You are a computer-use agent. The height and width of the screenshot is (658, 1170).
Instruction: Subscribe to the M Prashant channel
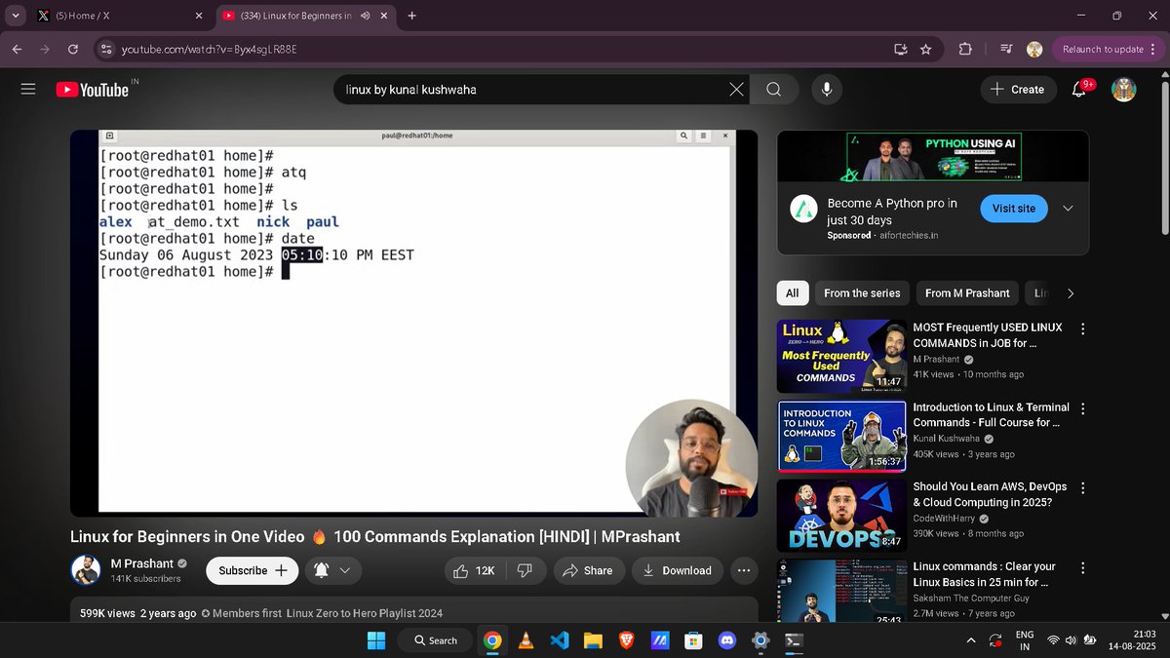(252, 570)
